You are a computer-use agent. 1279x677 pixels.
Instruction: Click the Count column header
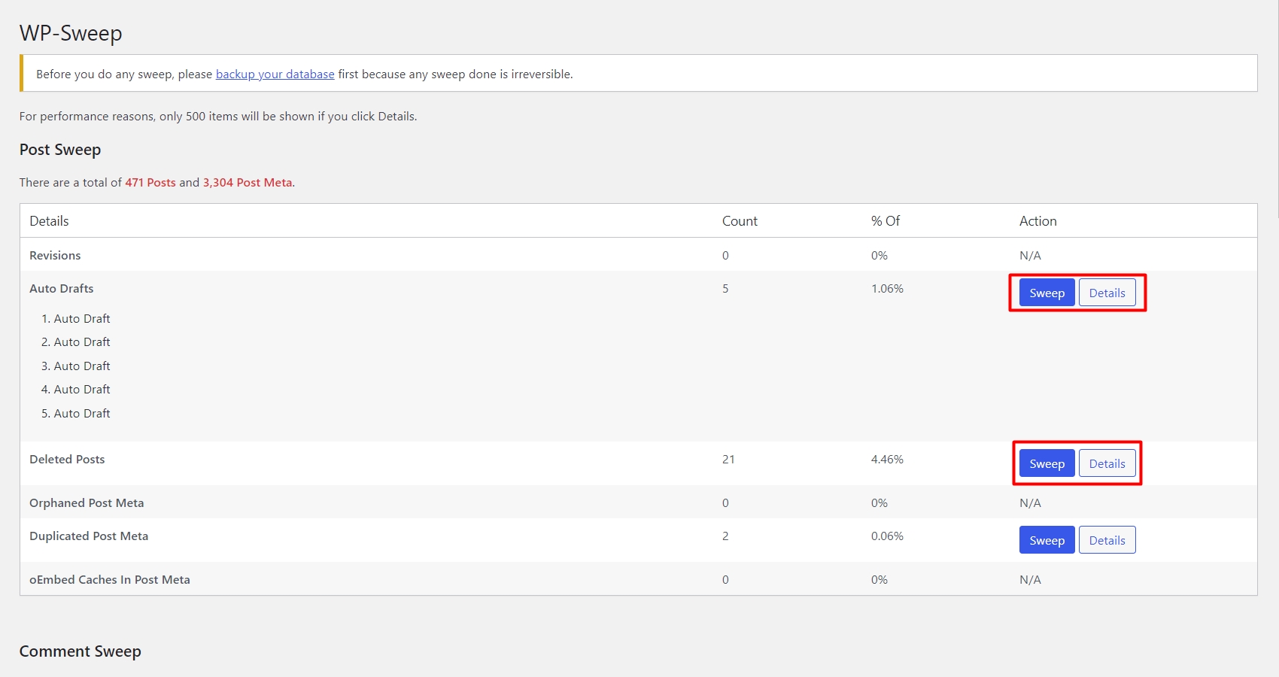coord(740,220)
